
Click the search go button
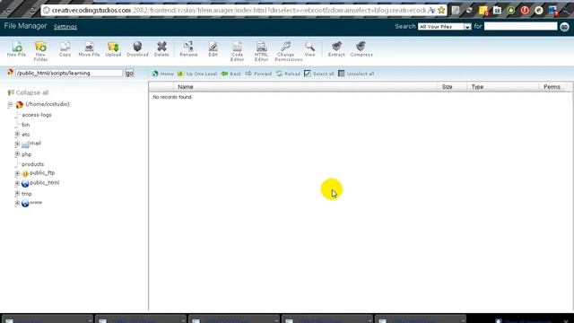coord(564,27)
